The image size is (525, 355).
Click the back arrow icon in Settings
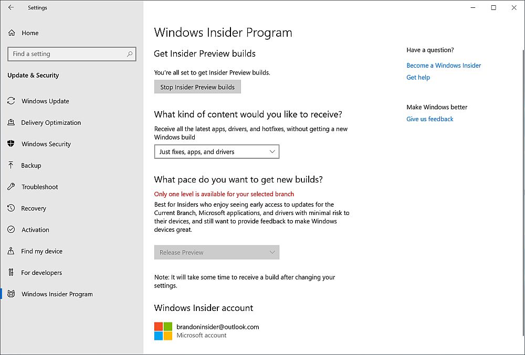pyautogui.click(x=11, y=7)
